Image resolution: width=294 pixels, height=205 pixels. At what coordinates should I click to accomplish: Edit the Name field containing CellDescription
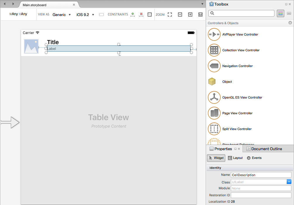coord(261,175)
